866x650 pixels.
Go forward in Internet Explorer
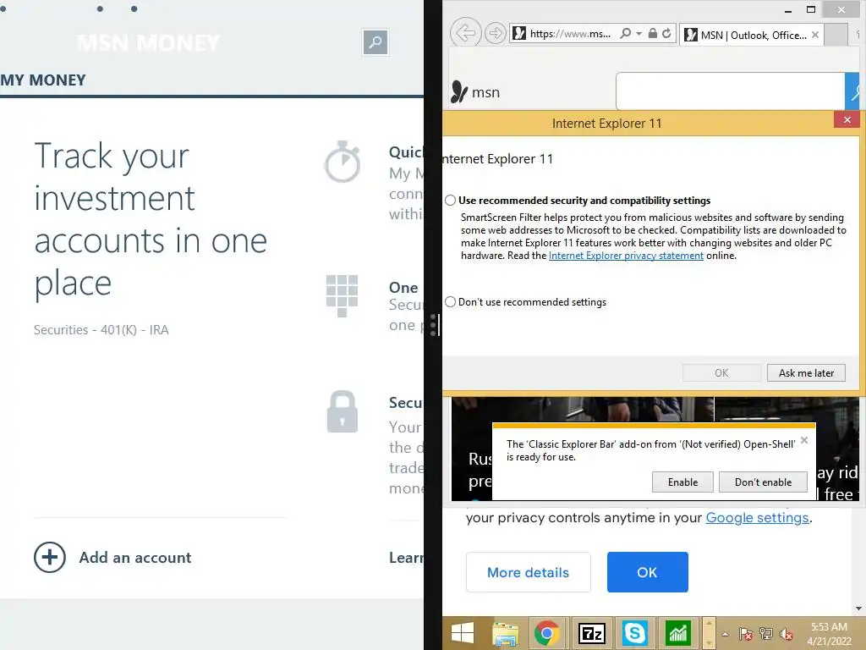pyautogui.click(x=496, y=33)
